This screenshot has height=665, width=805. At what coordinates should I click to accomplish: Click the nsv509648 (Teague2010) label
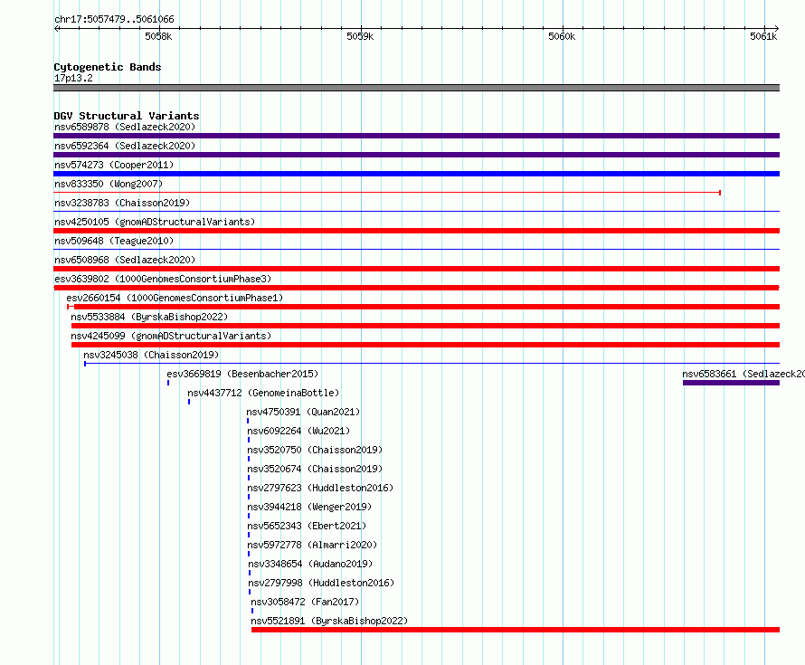pyautogui.click(x=114, y=241)
